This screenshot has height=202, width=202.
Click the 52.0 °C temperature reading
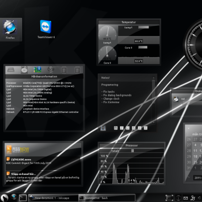pyautogui.click(x=138, y=61)
